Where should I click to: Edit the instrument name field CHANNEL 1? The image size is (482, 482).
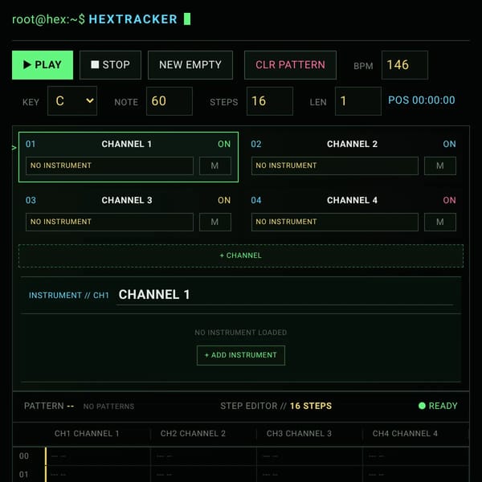[284, 295]
